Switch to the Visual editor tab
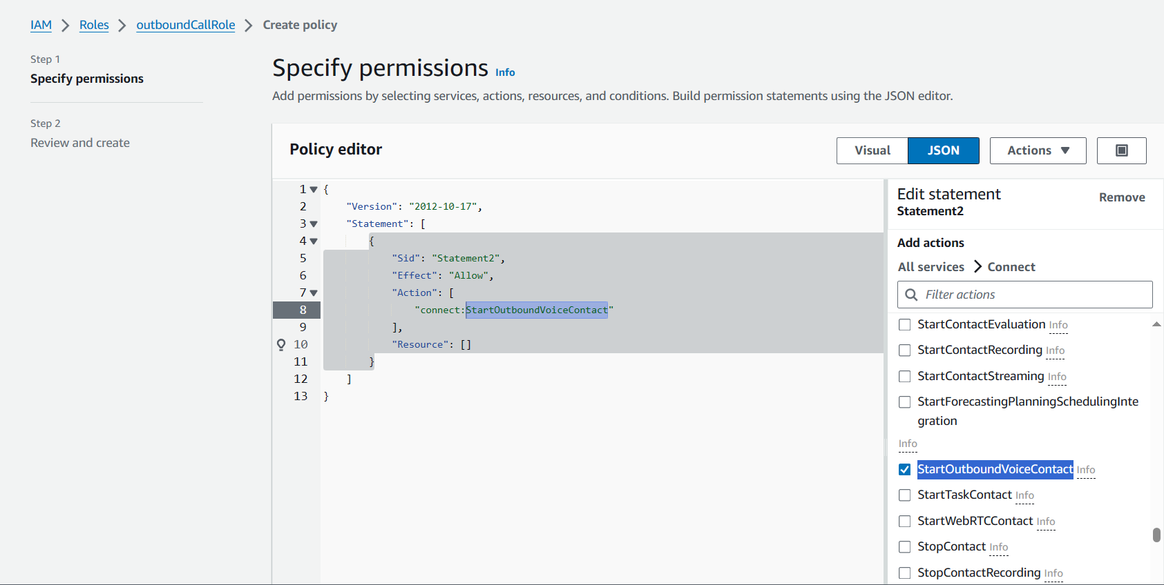 pos(872,150)
